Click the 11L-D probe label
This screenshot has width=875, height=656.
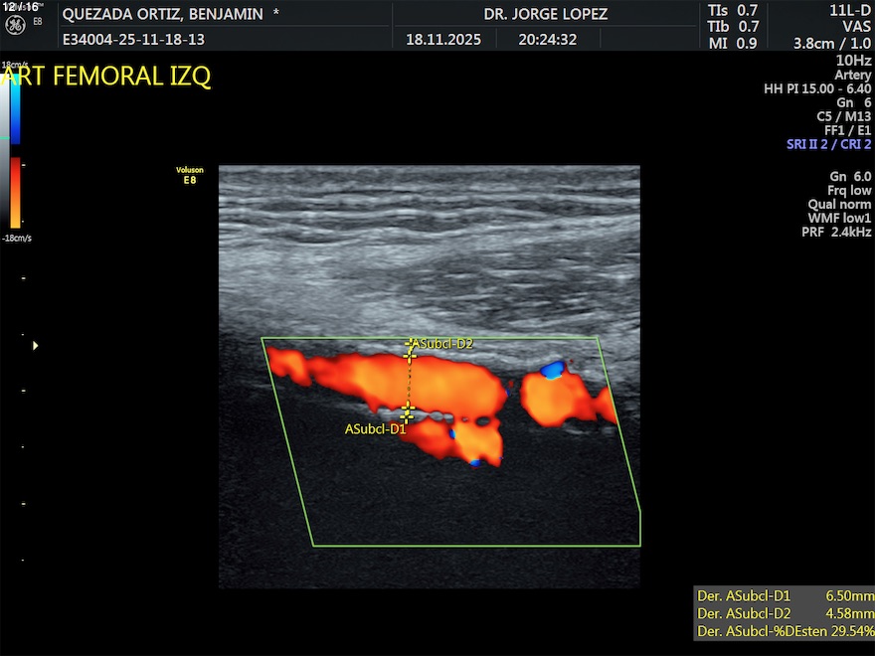click(850, 10)
